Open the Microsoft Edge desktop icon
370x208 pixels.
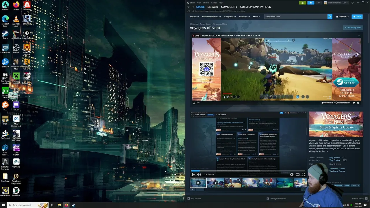coord(5,21)
